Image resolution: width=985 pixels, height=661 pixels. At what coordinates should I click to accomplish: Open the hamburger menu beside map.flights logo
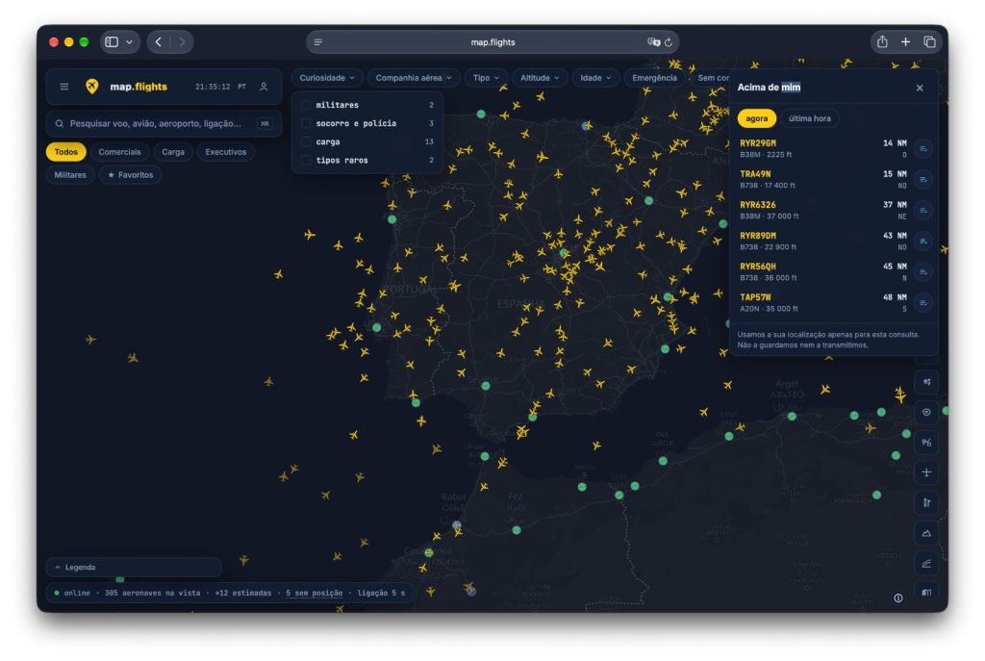pos(64,87)
